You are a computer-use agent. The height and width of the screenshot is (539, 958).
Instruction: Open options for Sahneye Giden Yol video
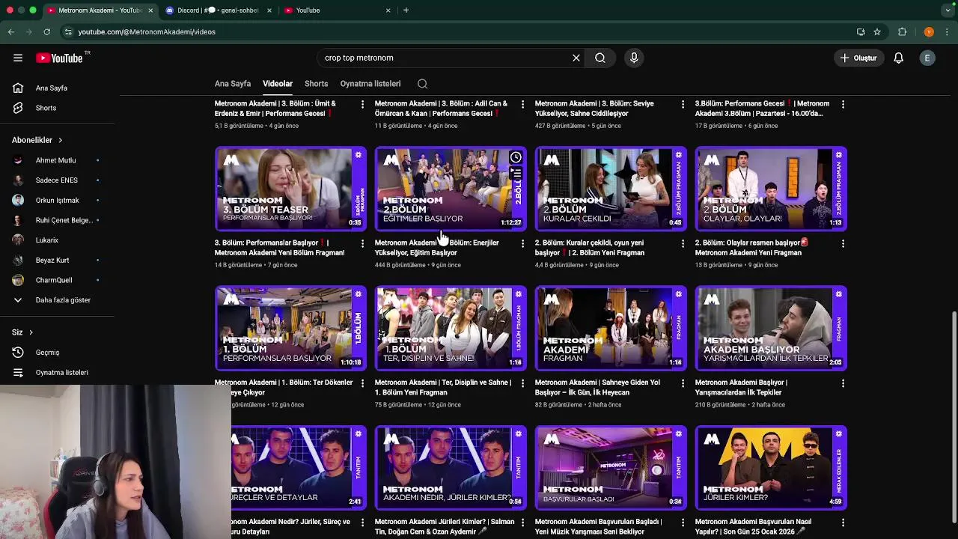coord(683,383)
